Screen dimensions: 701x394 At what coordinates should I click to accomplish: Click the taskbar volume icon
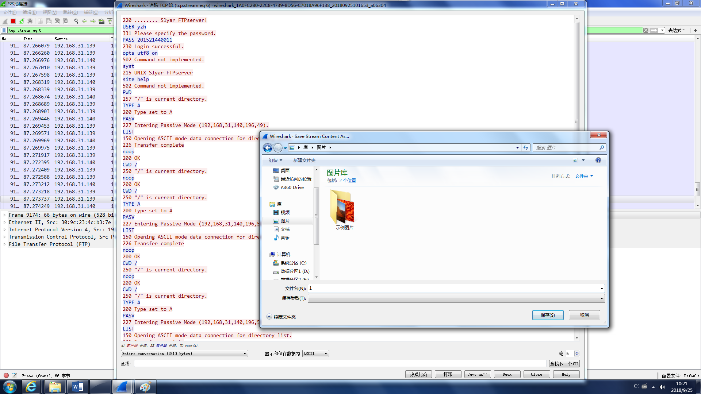(662, 387)
